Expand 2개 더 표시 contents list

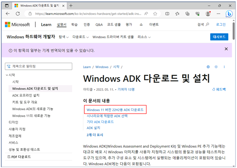pos(95,135)
